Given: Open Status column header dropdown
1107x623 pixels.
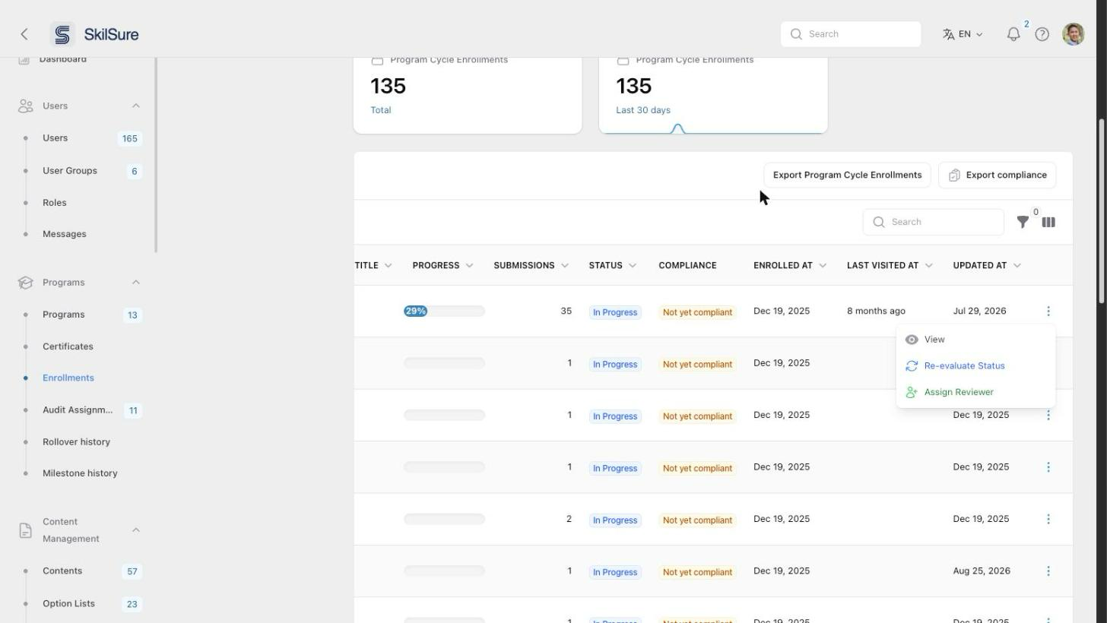Looking at the screenshot, I should pos(633,266).
